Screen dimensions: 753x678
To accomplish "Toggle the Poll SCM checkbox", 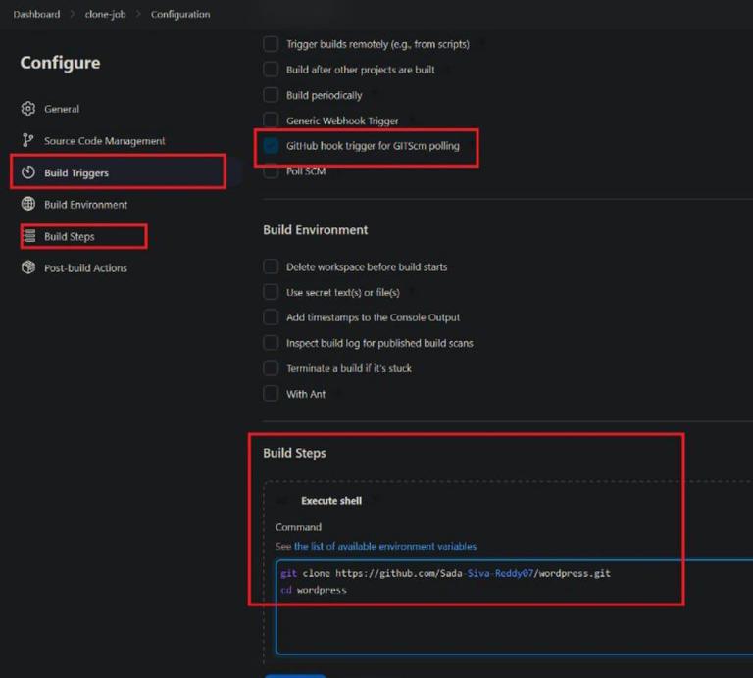I will tap(271, 171).
